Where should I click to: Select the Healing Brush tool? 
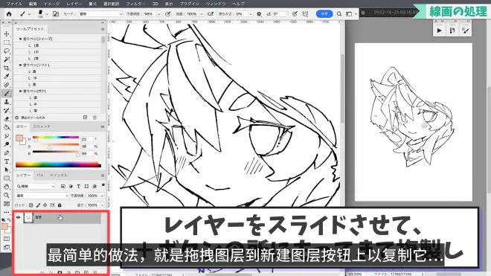pyautogui.click(x=7, y=85)
